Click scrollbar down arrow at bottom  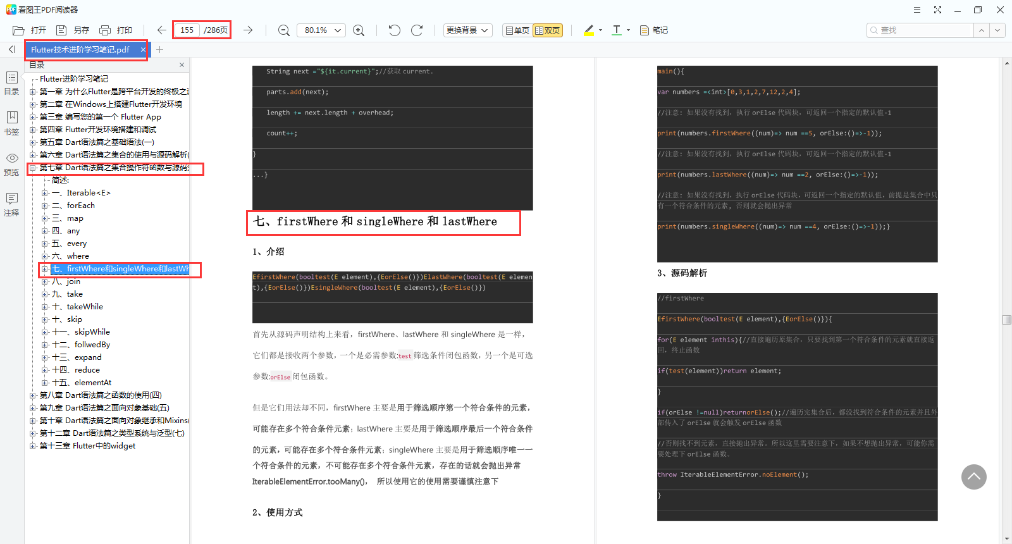(x=1007, y=539)
